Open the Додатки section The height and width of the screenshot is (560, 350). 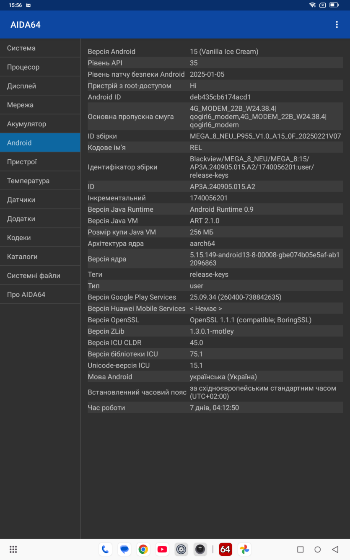(40, 219)
